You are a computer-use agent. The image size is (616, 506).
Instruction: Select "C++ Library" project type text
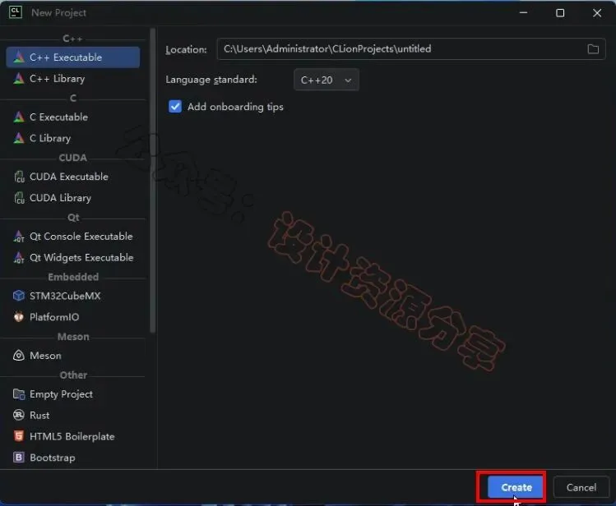point(58,79)
